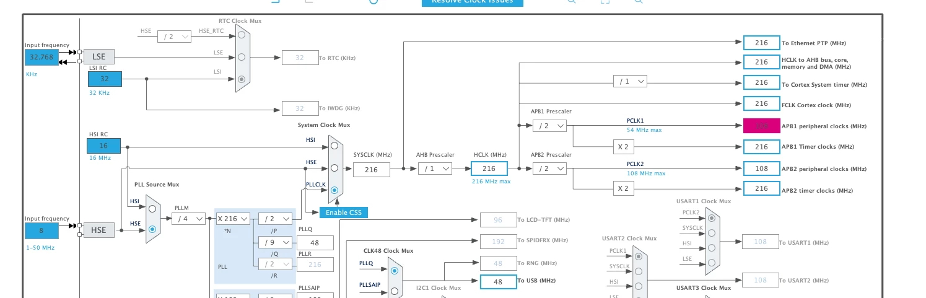Select LSE in RTC Clock Mux

pyautogui.click(x=242, y=58)
